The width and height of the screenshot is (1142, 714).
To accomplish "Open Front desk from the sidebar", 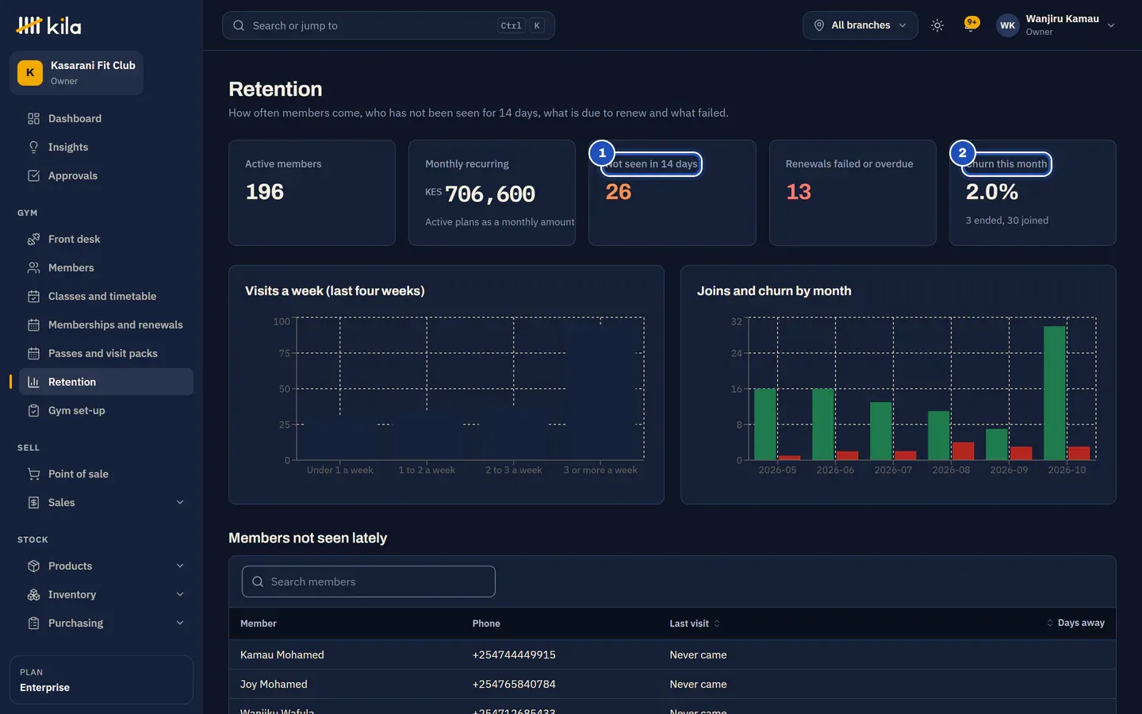I will pyautogui.click(x=106, y=240).
